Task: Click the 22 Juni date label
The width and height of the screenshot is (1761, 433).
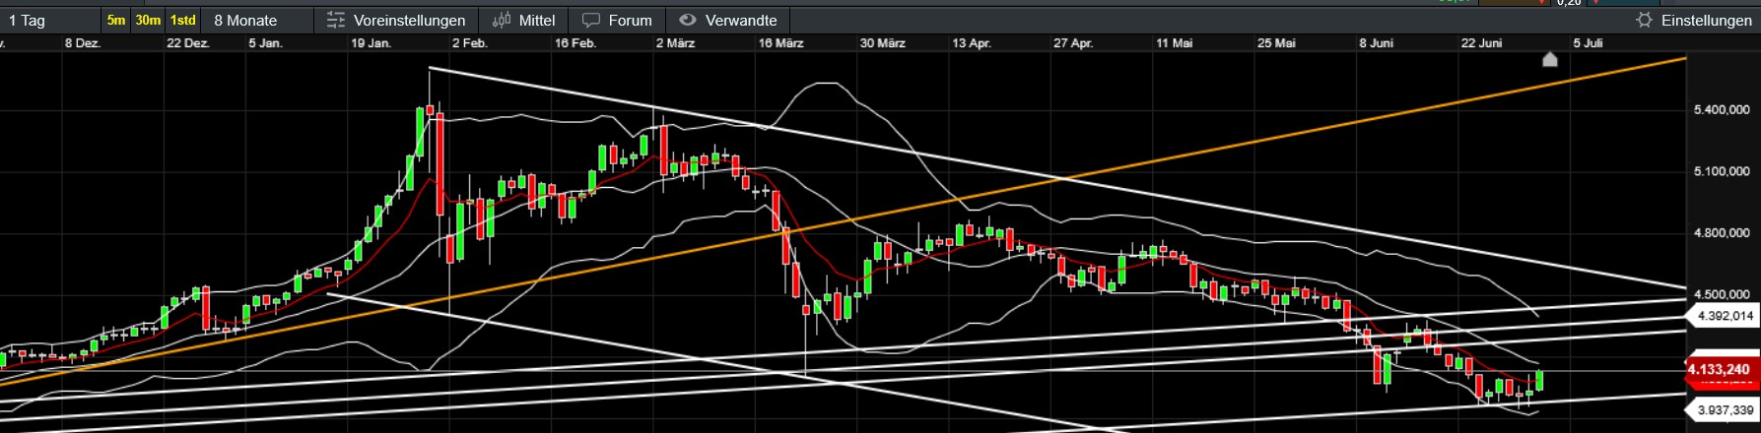Action: (1481, 43)
